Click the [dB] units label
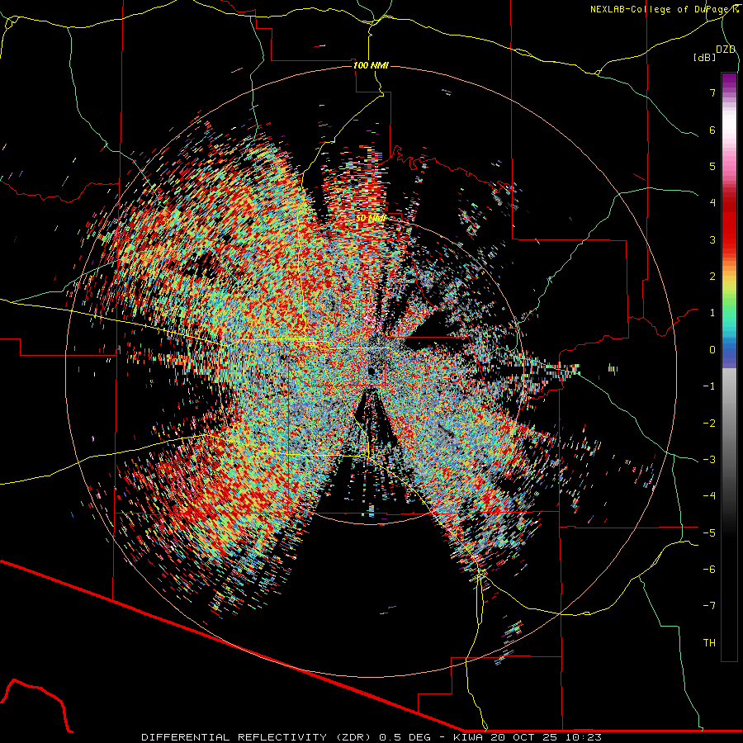This screenshot has width=743, height=743. click(x=705, y=58)
